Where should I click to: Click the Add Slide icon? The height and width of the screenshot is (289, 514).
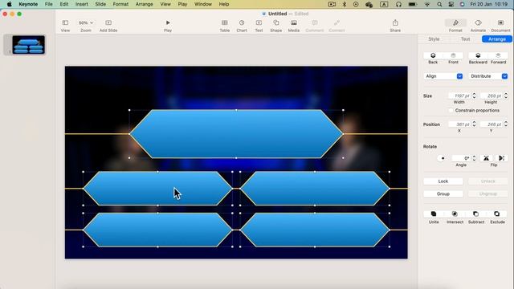(108, 22)
